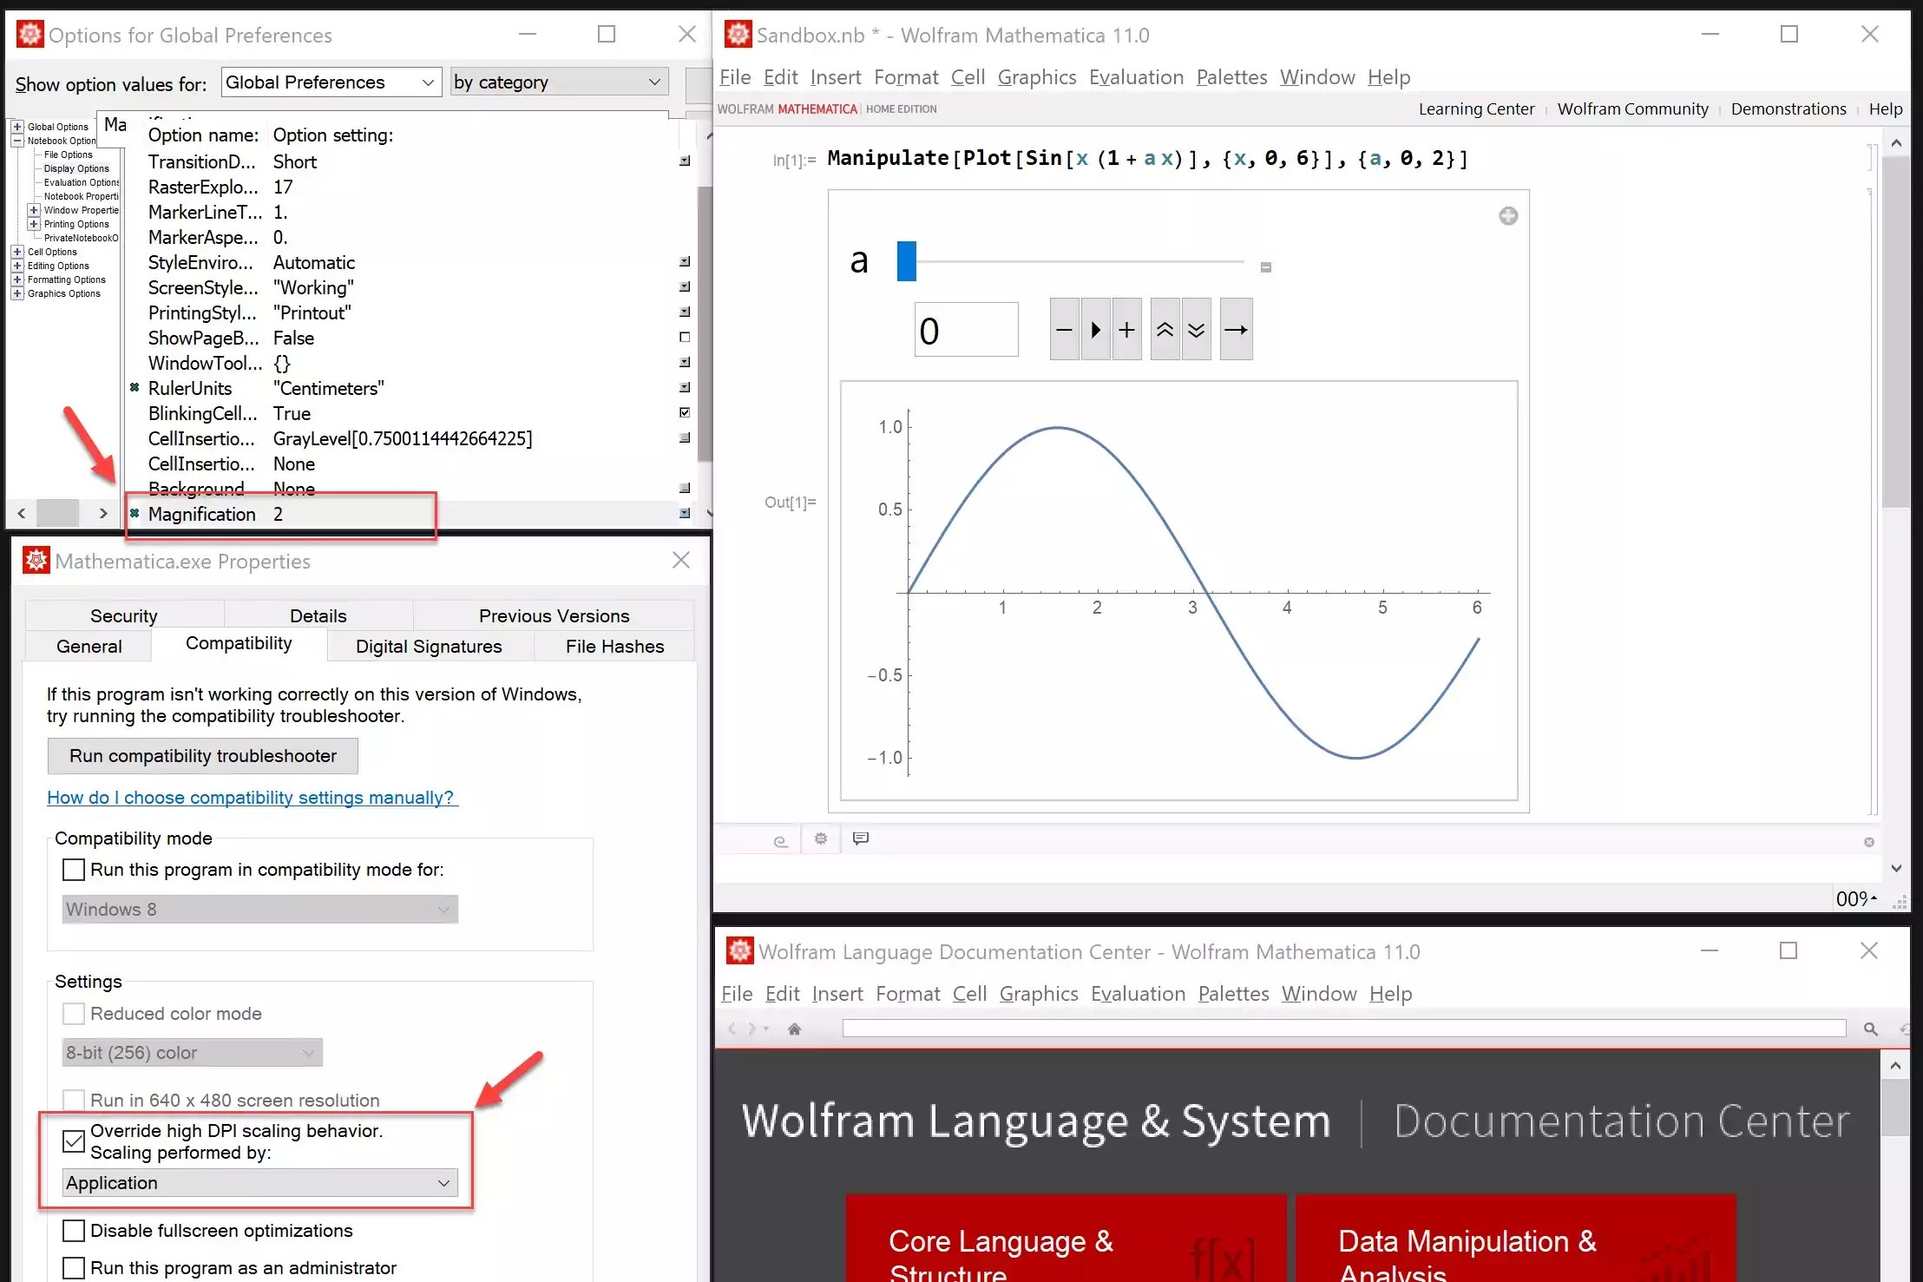Viewport: 1923px width, 1282px height.
Task: Click the reset arrow icon in the Manipulate panel
Action: click(x=1235, y=329)
